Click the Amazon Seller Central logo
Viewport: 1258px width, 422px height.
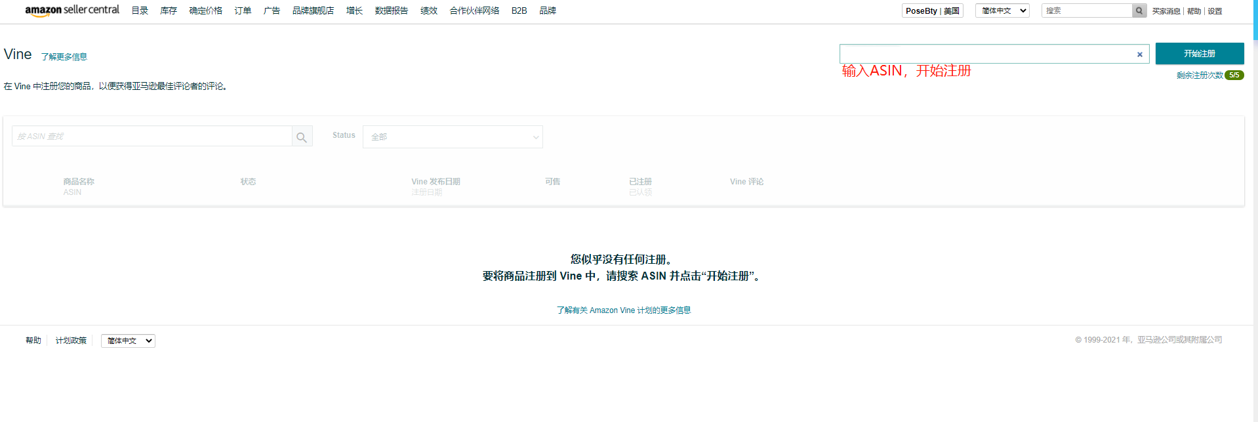72,11
